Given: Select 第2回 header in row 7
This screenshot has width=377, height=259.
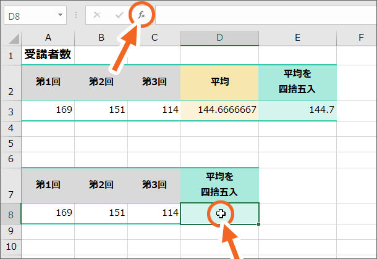Looking at the screenshot, I should point(101,185).
